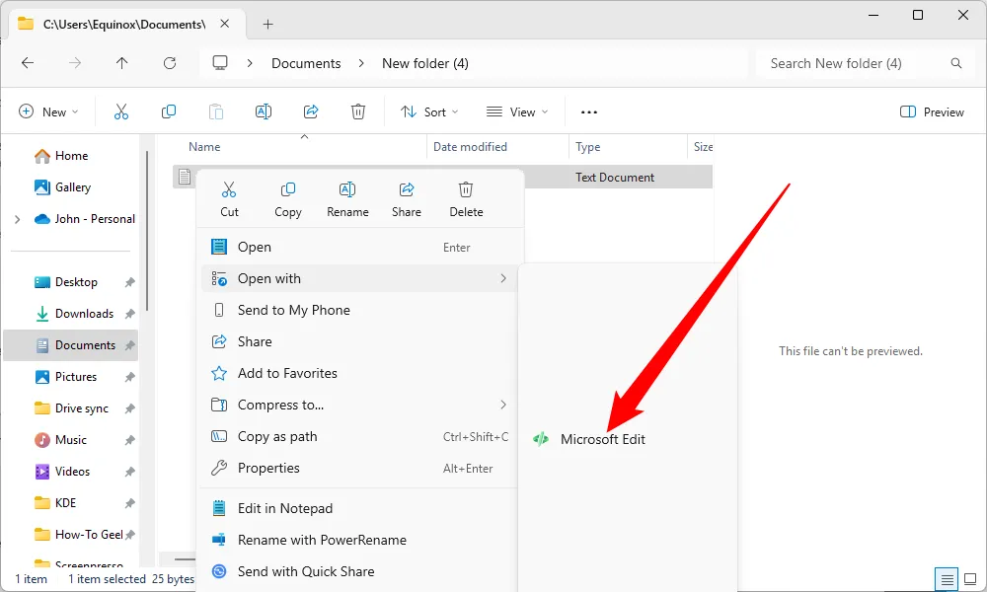The height and width of the screenshot is (592, 987).
Task: Cut the selected file via context menu icon
Action: 229,197
